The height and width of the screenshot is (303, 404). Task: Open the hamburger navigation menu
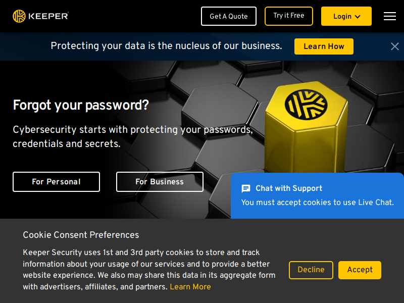click(x=389, y=16)
